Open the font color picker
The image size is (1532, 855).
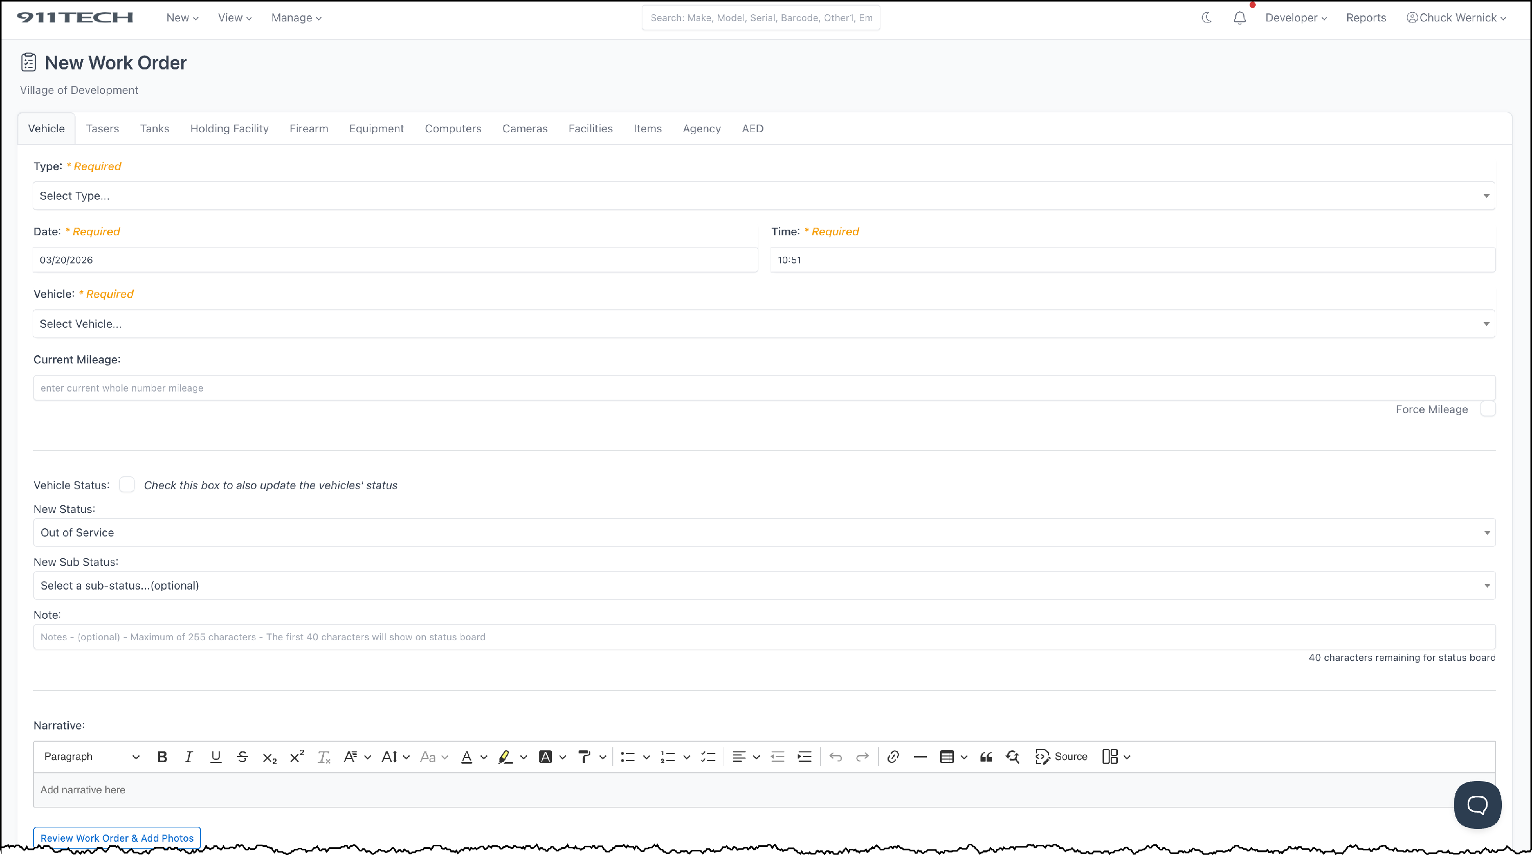point(467,757)
